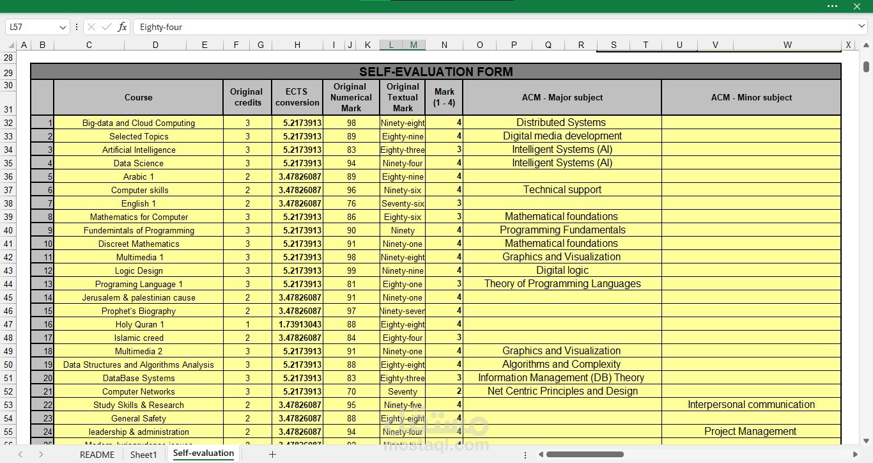Screen dimensions: 873x463
Task: Click the Enter checkmark icon near formula bar
Action: [106, 27]
